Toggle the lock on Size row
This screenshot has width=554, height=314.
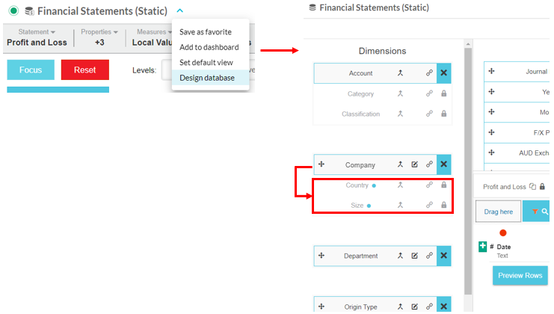pos(444,205)
